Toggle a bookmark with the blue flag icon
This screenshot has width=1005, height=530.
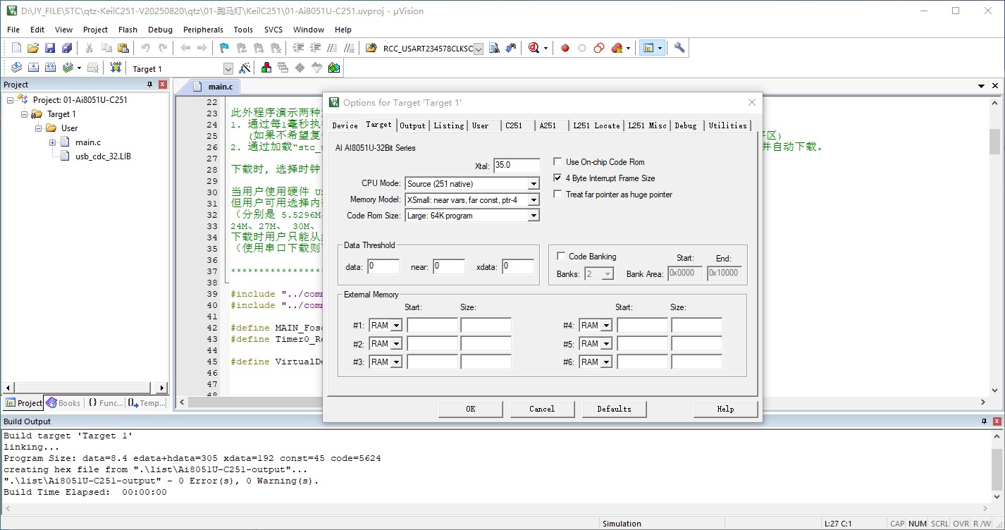point(224,48)
